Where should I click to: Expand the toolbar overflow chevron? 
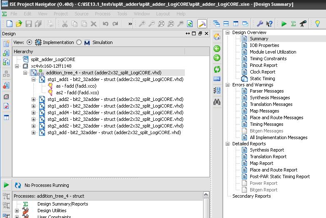[130, 24]
